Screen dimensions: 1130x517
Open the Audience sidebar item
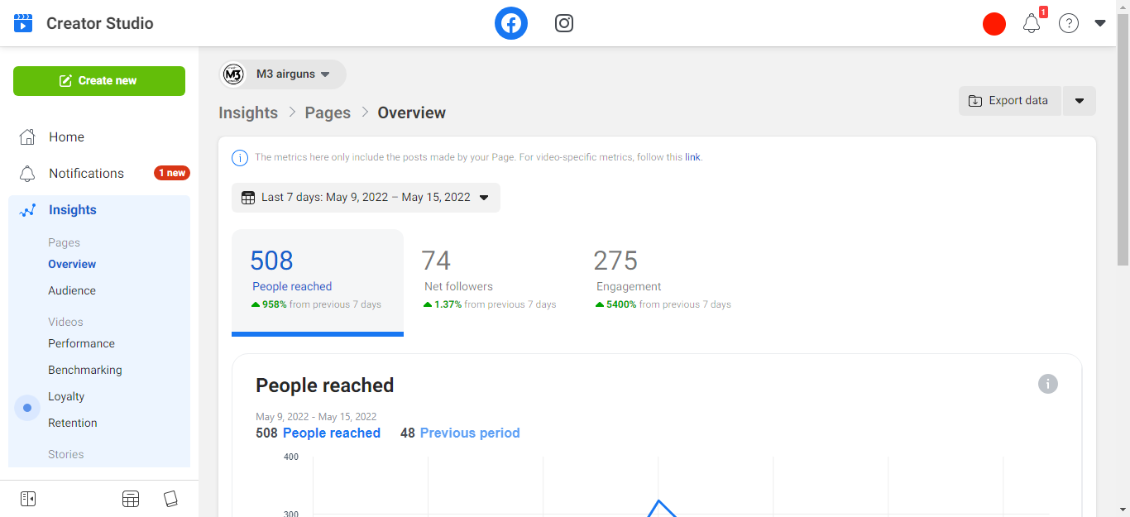pyautogui.click(x=72, y=290)
